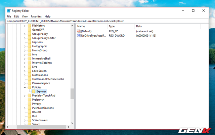Select the Explorer subkey folder icon

pyautogui.click(x=34, y=92)
